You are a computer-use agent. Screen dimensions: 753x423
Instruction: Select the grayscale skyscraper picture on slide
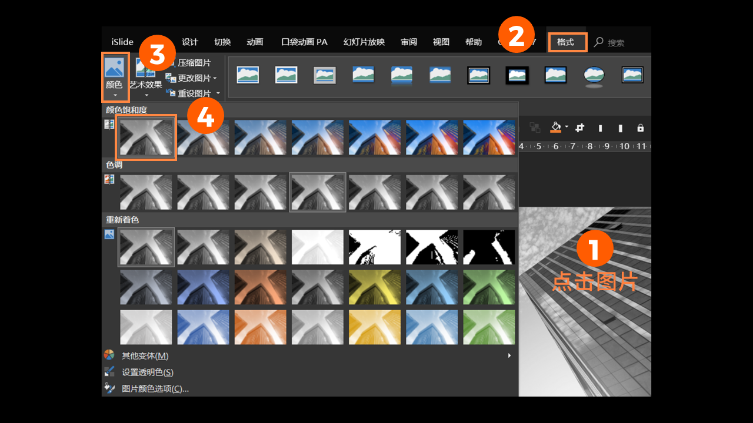[x=585, y=301]
